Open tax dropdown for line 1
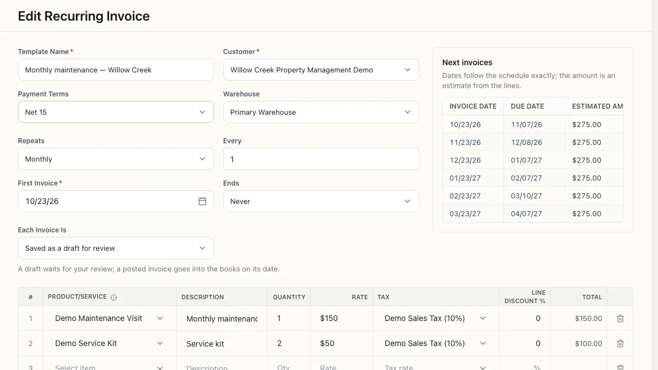658x370 pixels. click(x=435, y=318)
